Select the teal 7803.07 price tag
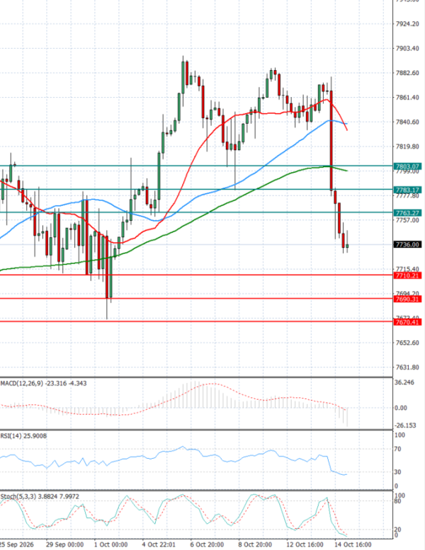 pos(407,166)
